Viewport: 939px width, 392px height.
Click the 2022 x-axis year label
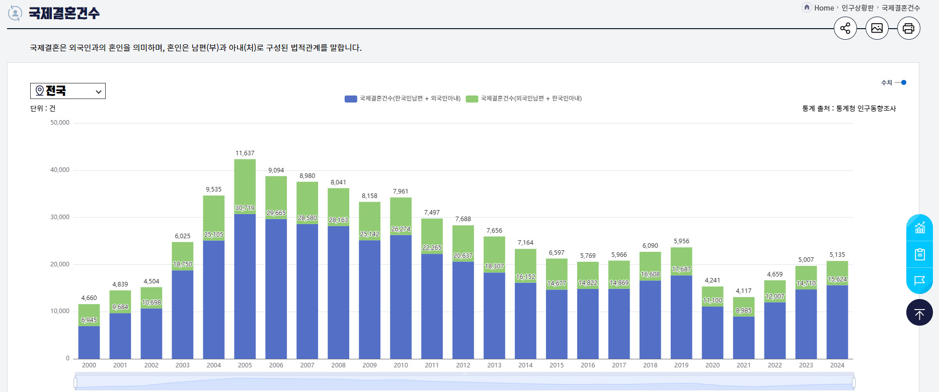[775, 365]
